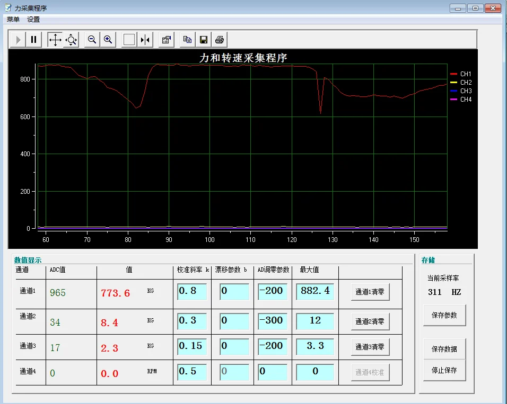Open the 菜单 menu

(13, 20)
